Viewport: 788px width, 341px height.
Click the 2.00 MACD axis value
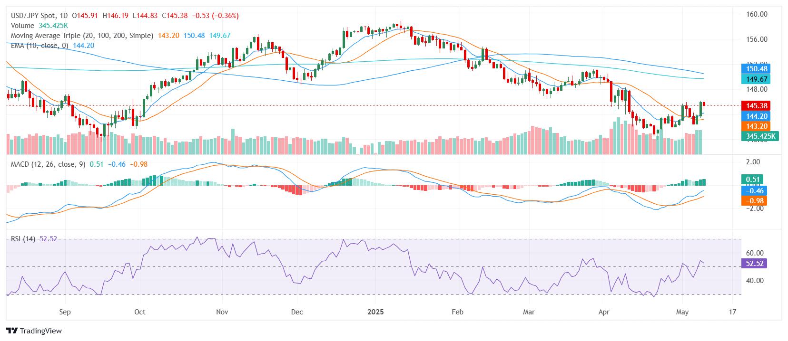pos(753,162)
